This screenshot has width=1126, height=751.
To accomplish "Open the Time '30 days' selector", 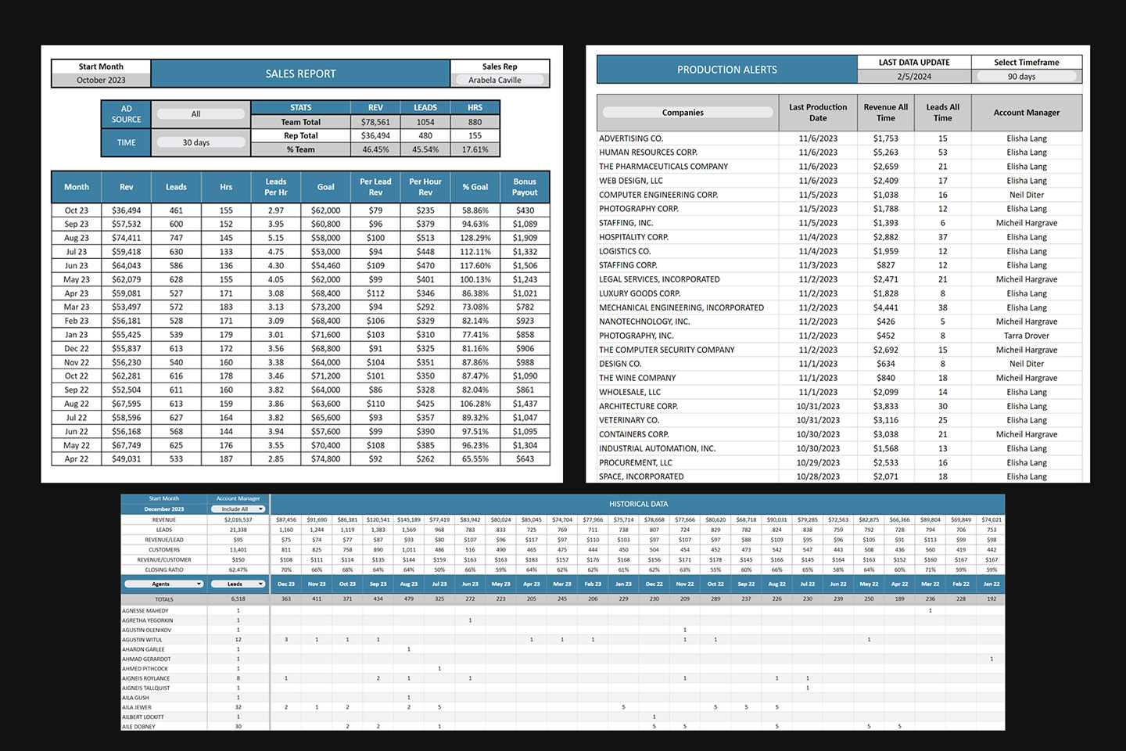I will tap(201, 142).
